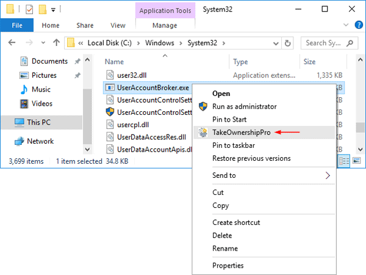The height and width of the screenshot is (275, 366).
Task: Choose Properties from the context menu
Action: tap(228, 265)
